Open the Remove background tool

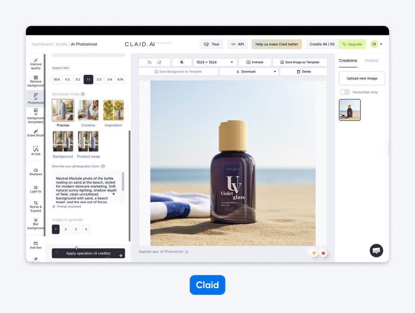pyautogui.click(x=36, y=82)
